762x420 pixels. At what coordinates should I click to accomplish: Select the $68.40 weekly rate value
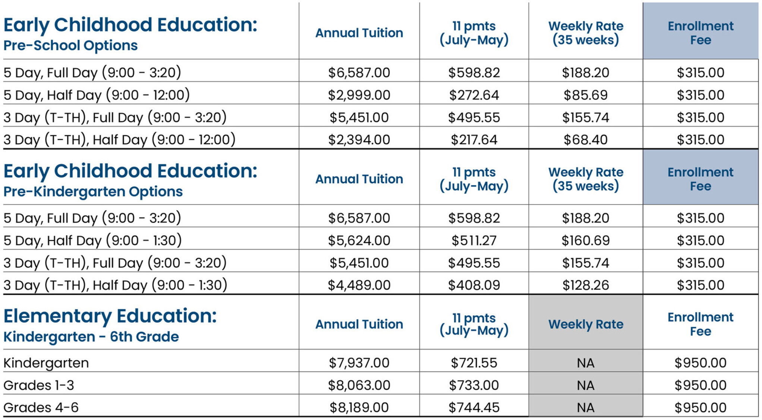pyautogui.click(x=585, y=140)
